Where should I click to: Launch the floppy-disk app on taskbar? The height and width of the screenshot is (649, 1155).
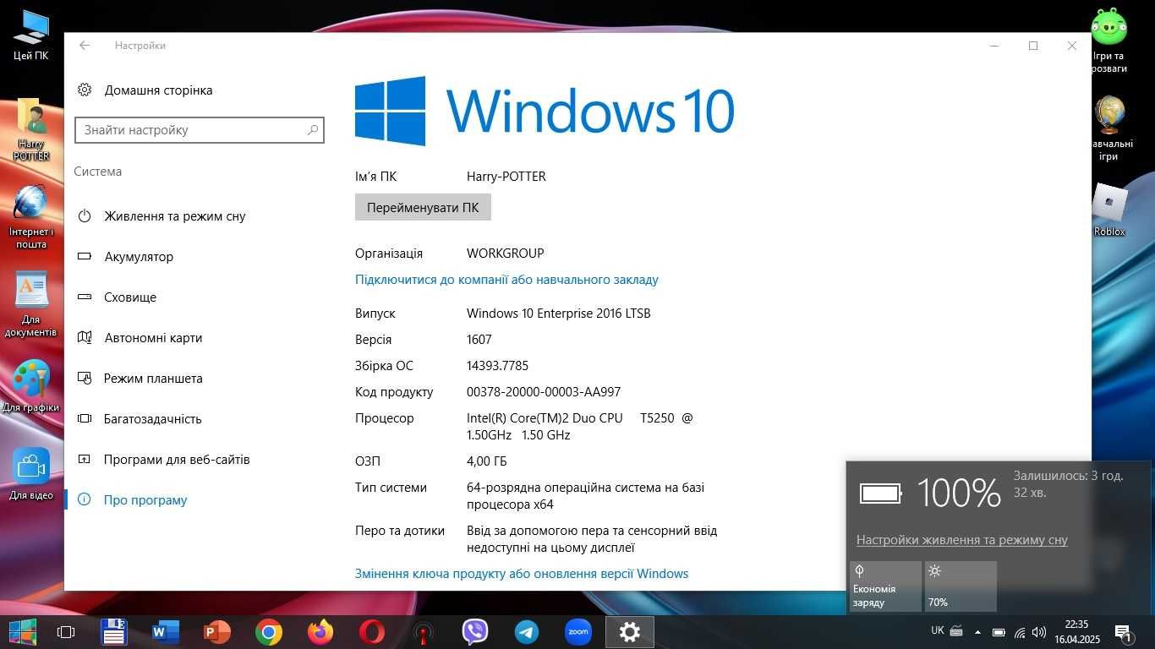pyautogui.click(x=114, y=632)
